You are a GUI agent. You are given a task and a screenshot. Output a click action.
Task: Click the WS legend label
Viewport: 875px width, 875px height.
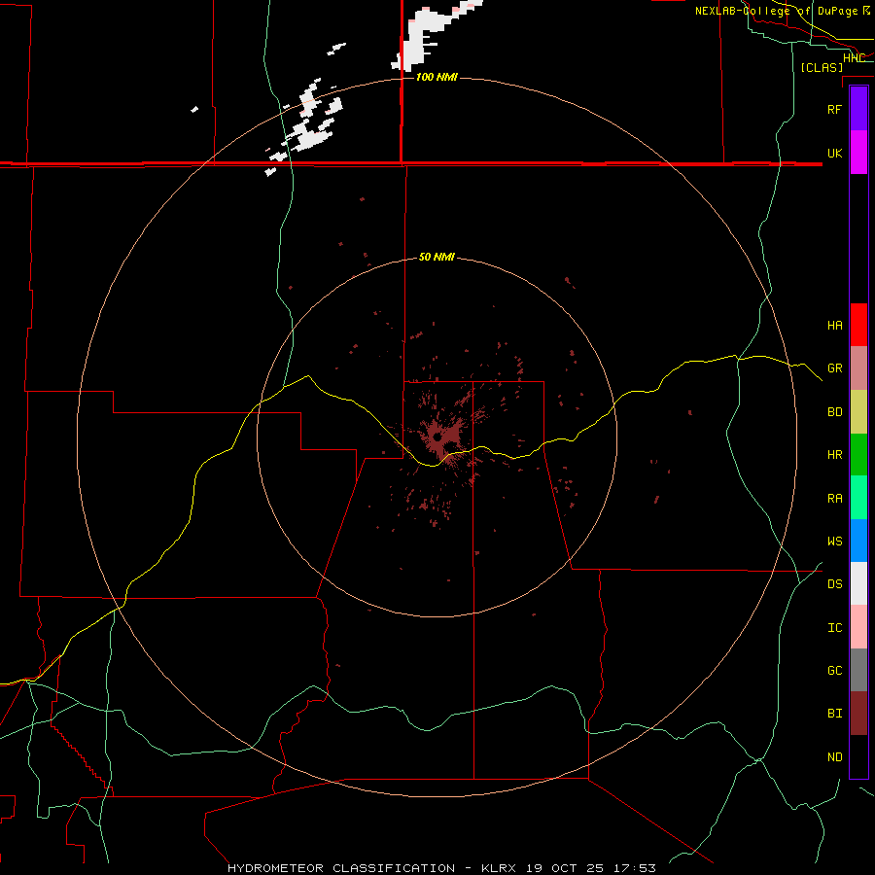834,542
